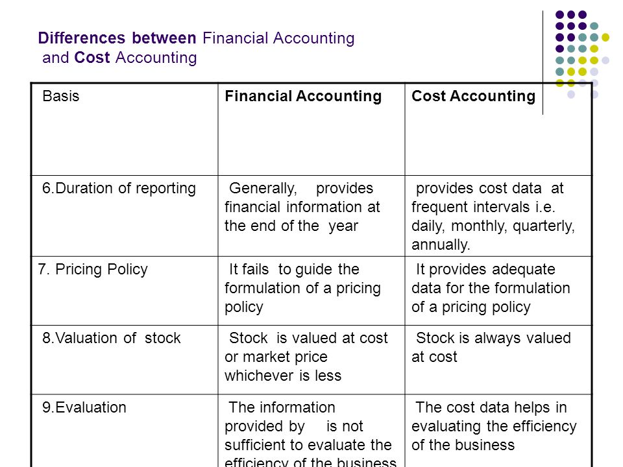
Task: Click the 'and Cost Accounting' title line
Action: pyautogui.click(x=119, y=58)
